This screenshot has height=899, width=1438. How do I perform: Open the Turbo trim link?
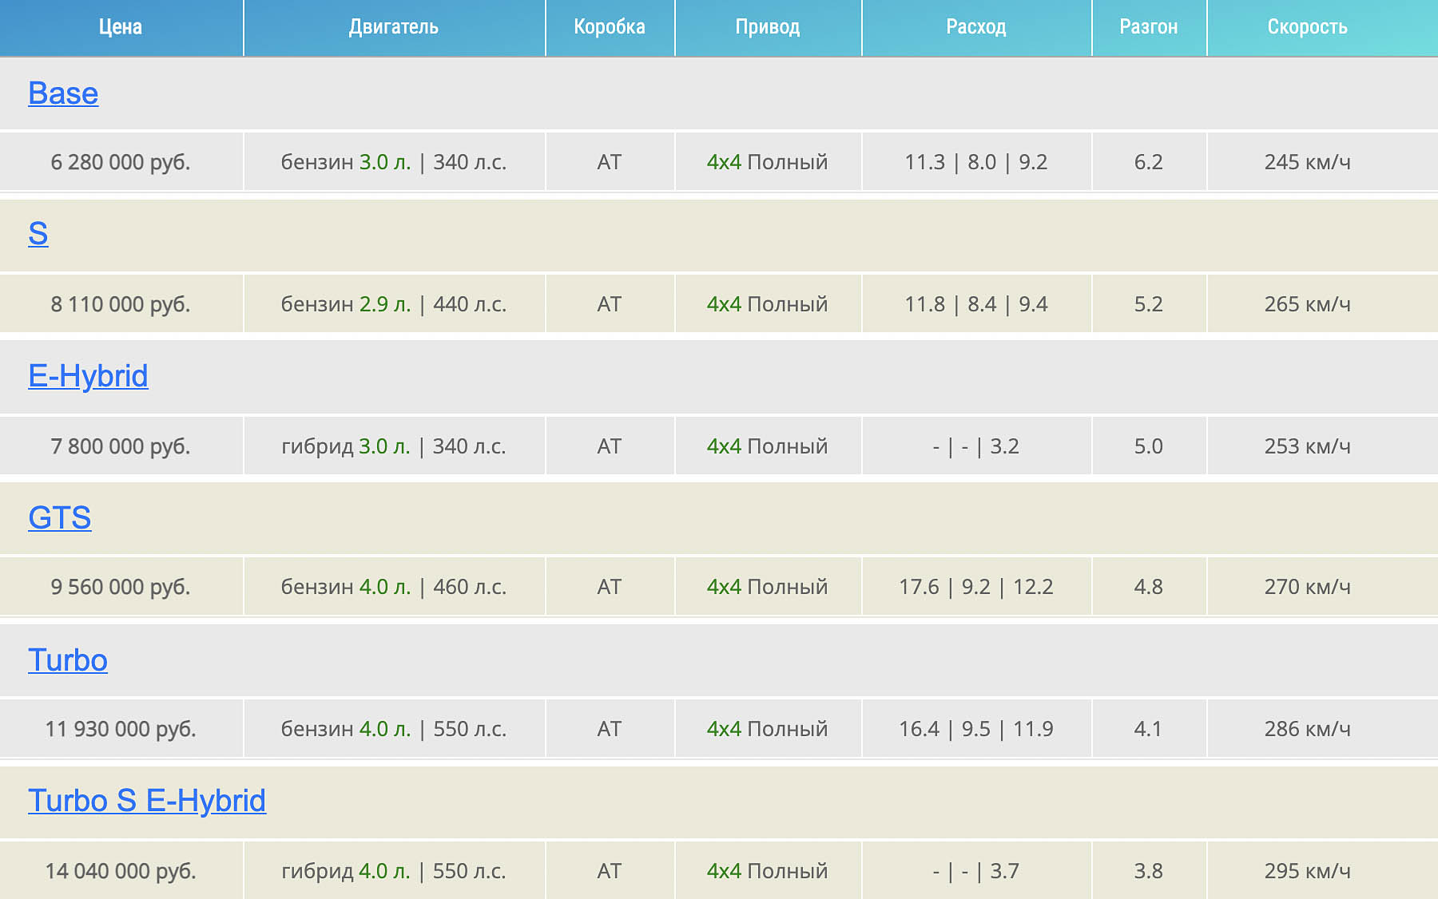click(x=68, y=660)
